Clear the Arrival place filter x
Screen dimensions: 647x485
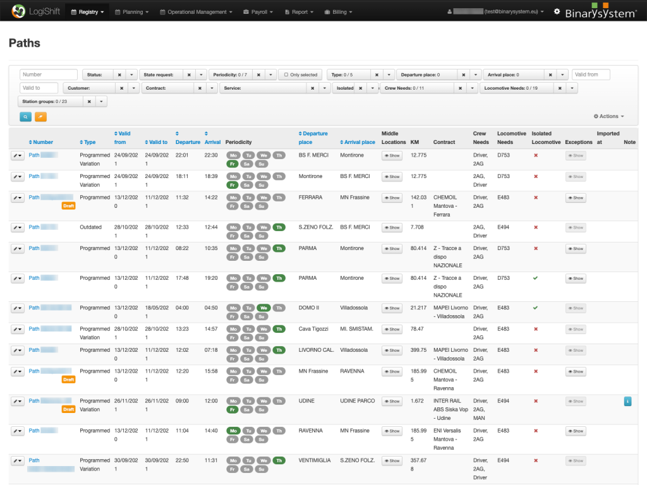click(x=550, y=75)
